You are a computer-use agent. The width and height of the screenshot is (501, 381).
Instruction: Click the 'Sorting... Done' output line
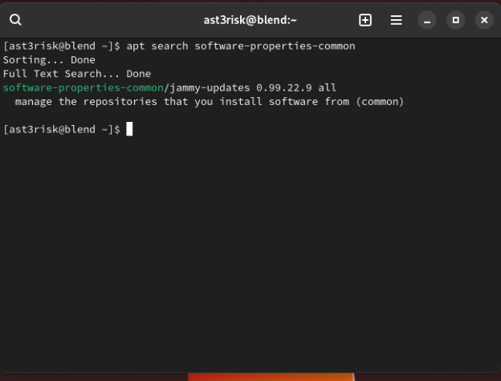[49, 60]
